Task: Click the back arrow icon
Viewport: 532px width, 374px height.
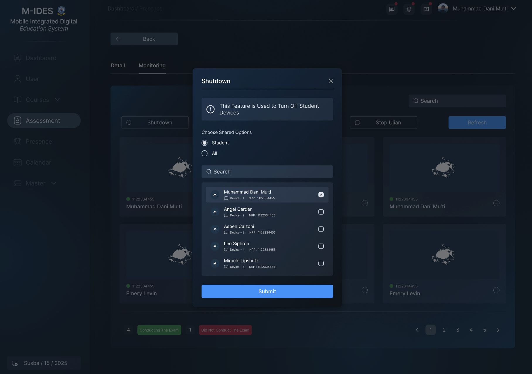Action: 118,39
